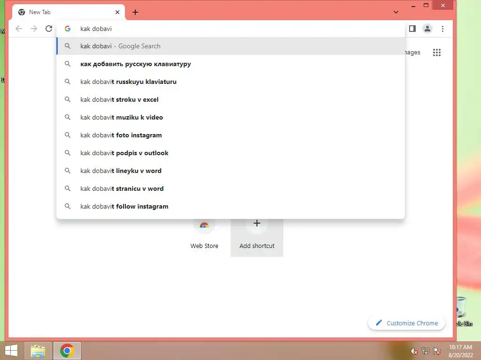Choose 'kak dobavit follow instagram' suggestion
Viewport: 481px width, 360px height.
[231, 206]
